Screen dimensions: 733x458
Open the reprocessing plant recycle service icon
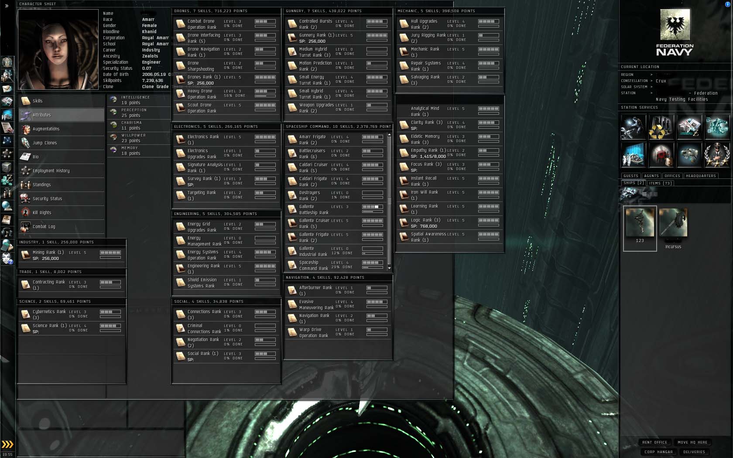[x=661, y=127]
